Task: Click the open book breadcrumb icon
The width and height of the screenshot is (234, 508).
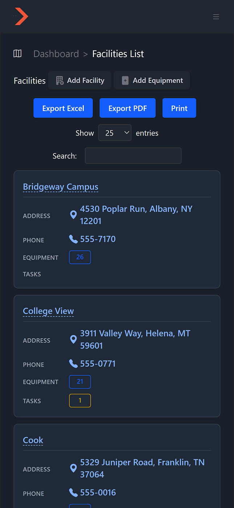Action: 17,53
